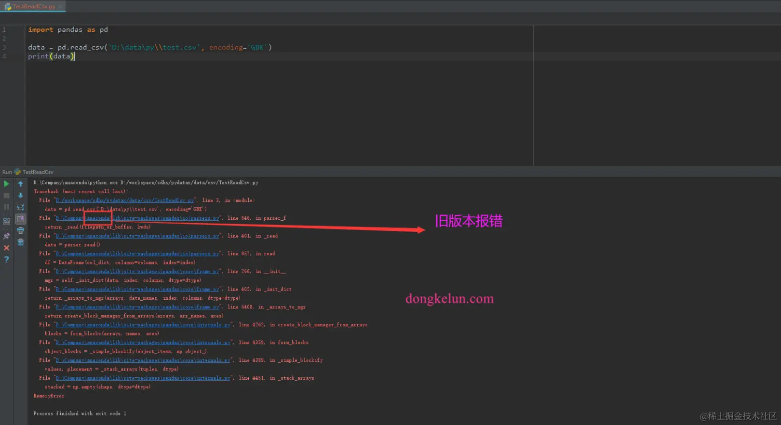Screen dimensions: 781x425
Task: Select the TestReadCsv run configuration tab
Action: coord(34,172)
